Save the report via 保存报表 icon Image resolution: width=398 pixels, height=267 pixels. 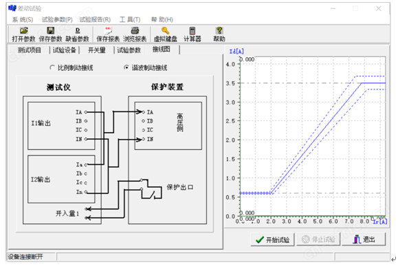point(108,34)
